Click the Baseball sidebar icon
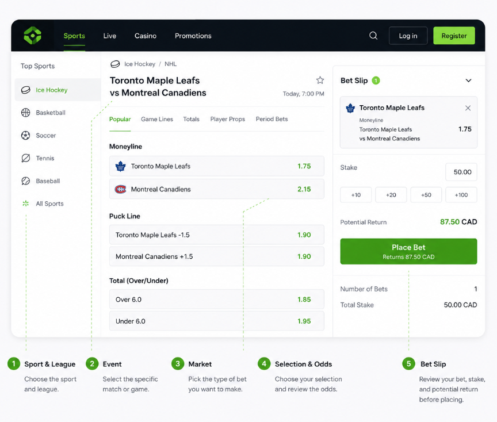Image resolution: width=497 pixels, height=422 pixels. coord(26,181)
